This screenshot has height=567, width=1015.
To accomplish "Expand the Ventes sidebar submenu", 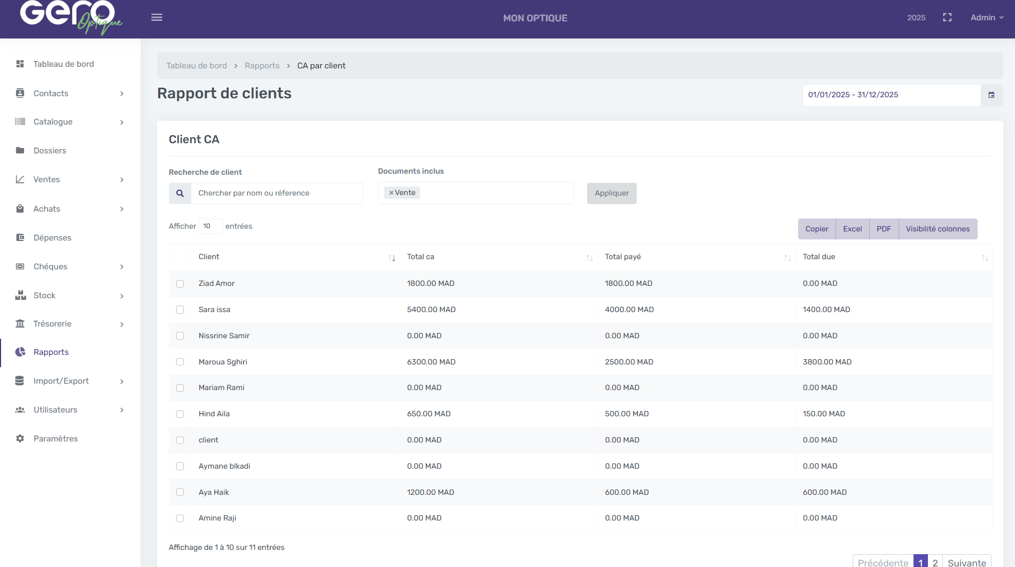I will 71,180.
